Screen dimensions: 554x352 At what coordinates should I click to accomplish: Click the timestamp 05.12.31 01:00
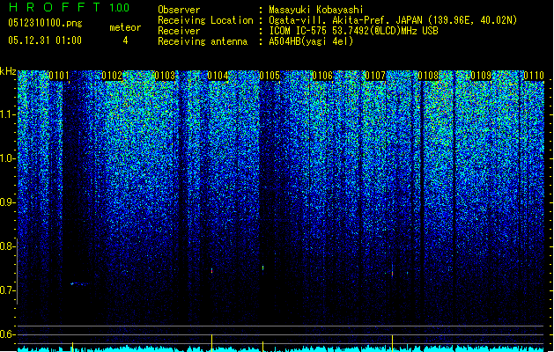45,40
